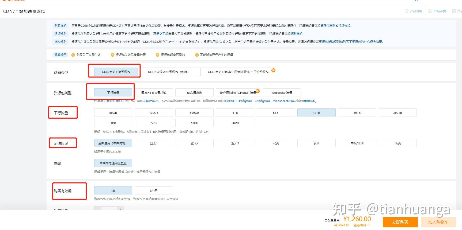
Task: Pick the 200TB traffic size
Action: click(x=398, y=113)
